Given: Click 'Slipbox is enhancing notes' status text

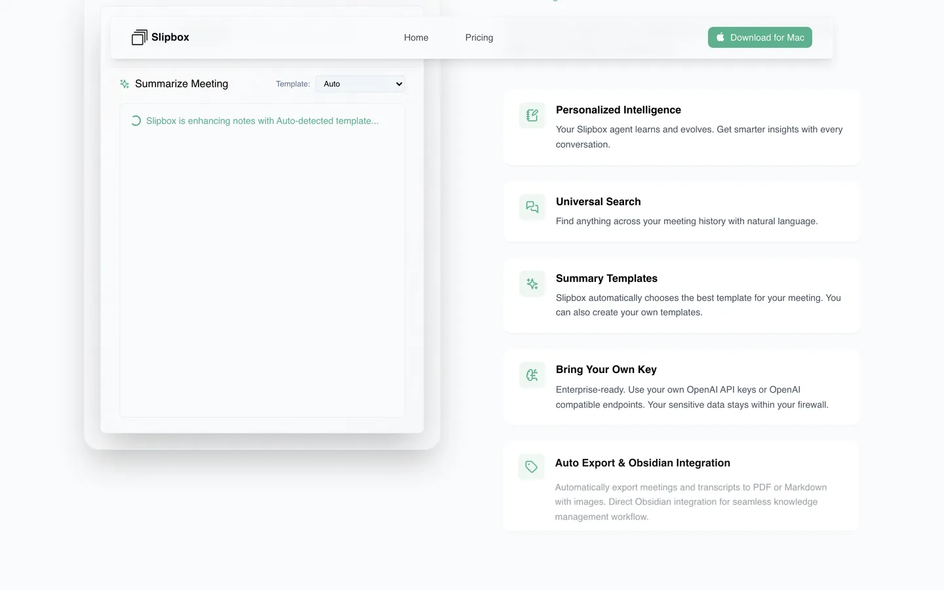Looking at the screenshot, I should click(x=262, y=121).
